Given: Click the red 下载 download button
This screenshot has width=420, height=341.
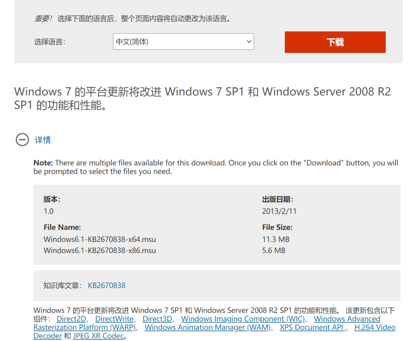Looking at the screenshot, I should point(335,42).
